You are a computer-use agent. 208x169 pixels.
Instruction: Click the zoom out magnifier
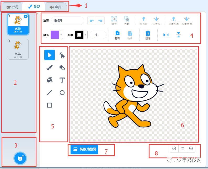[174, 149]
